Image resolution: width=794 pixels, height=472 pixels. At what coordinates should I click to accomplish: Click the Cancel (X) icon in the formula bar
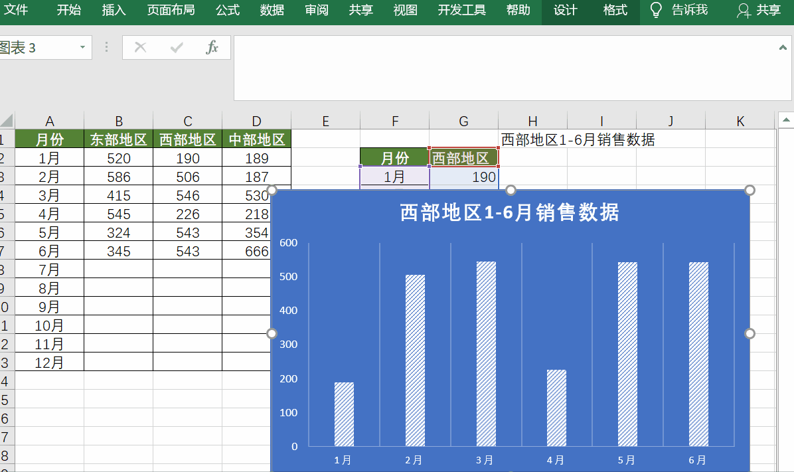pos(140,47)
